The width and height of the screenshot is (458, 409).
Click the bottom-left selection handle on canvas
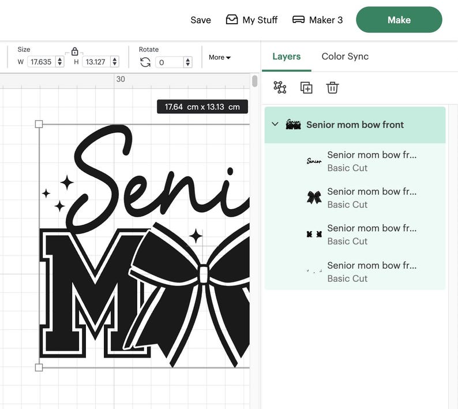click(x=39, y=367)
